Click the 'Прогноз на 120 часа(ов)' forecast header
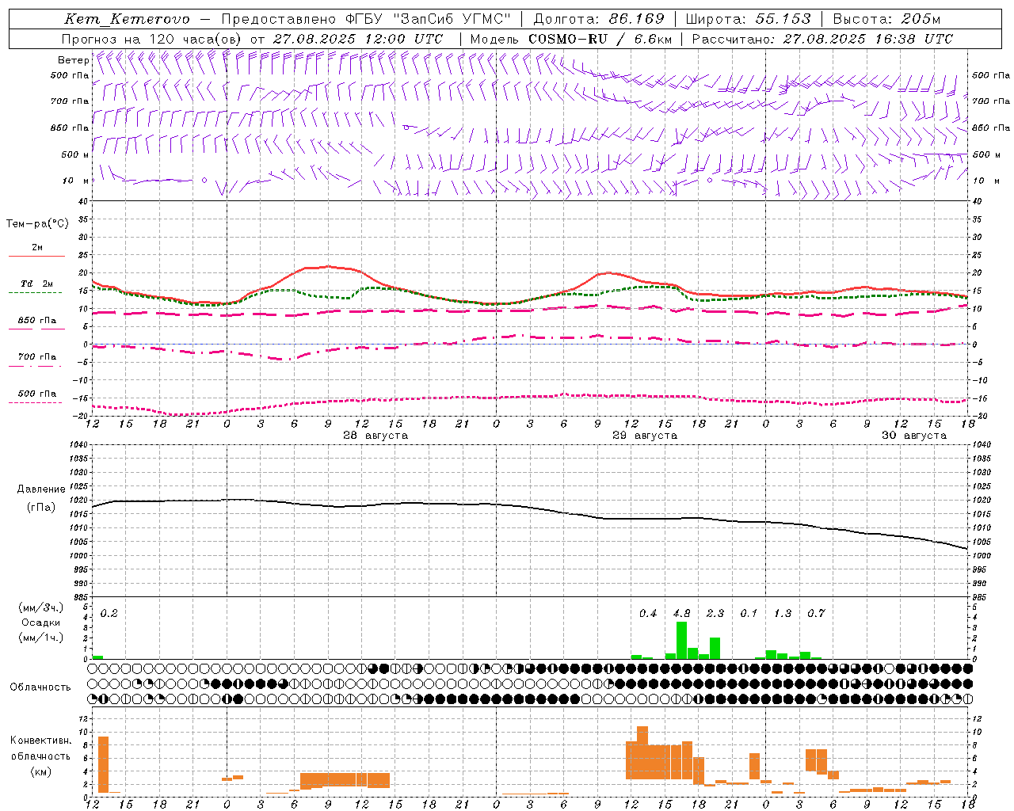The width and height of the screenshot is (1014, 811). (152, 39)
